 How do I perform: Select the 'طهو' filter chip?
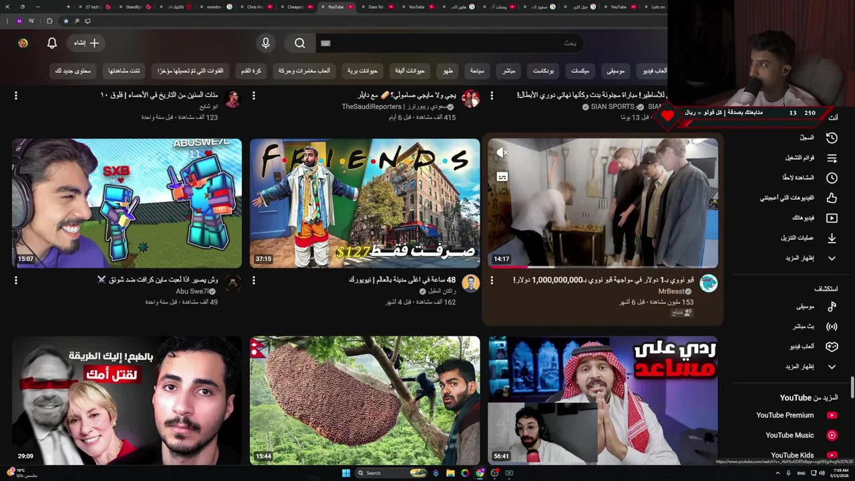(448, 70)
